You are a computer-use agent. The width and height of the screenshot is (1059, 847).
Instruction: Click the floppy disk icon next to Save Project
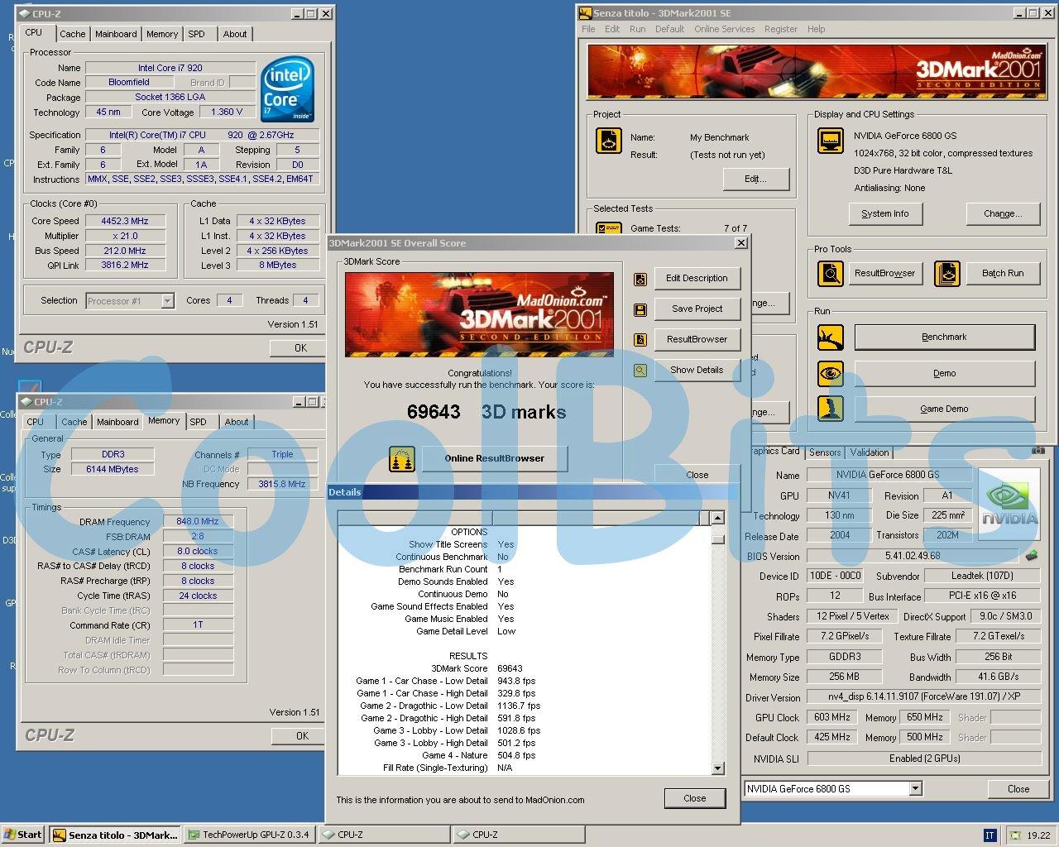[x=640, y=309]
